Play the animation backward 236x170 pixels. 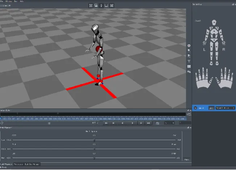pyautogui.click(x=122, y=123)
